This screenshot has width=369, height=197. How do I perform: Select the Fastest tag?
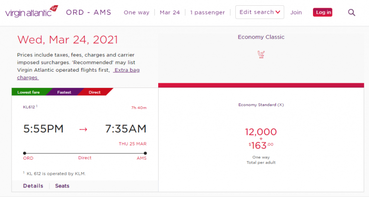(x=64, y=92)
